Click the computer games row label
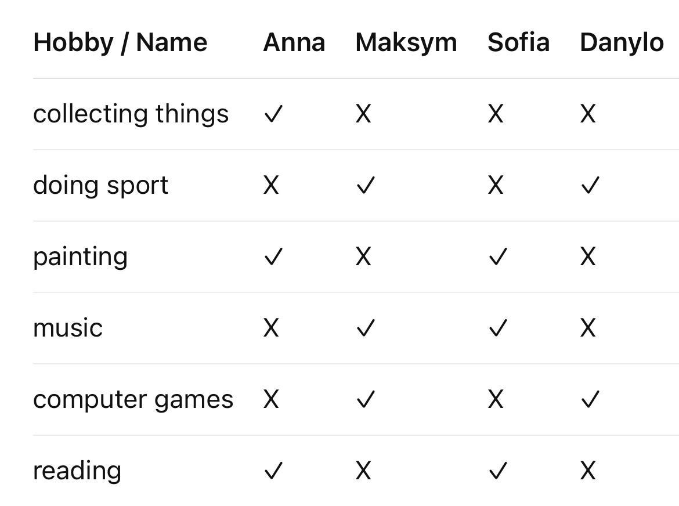 [x=133, y=400]
